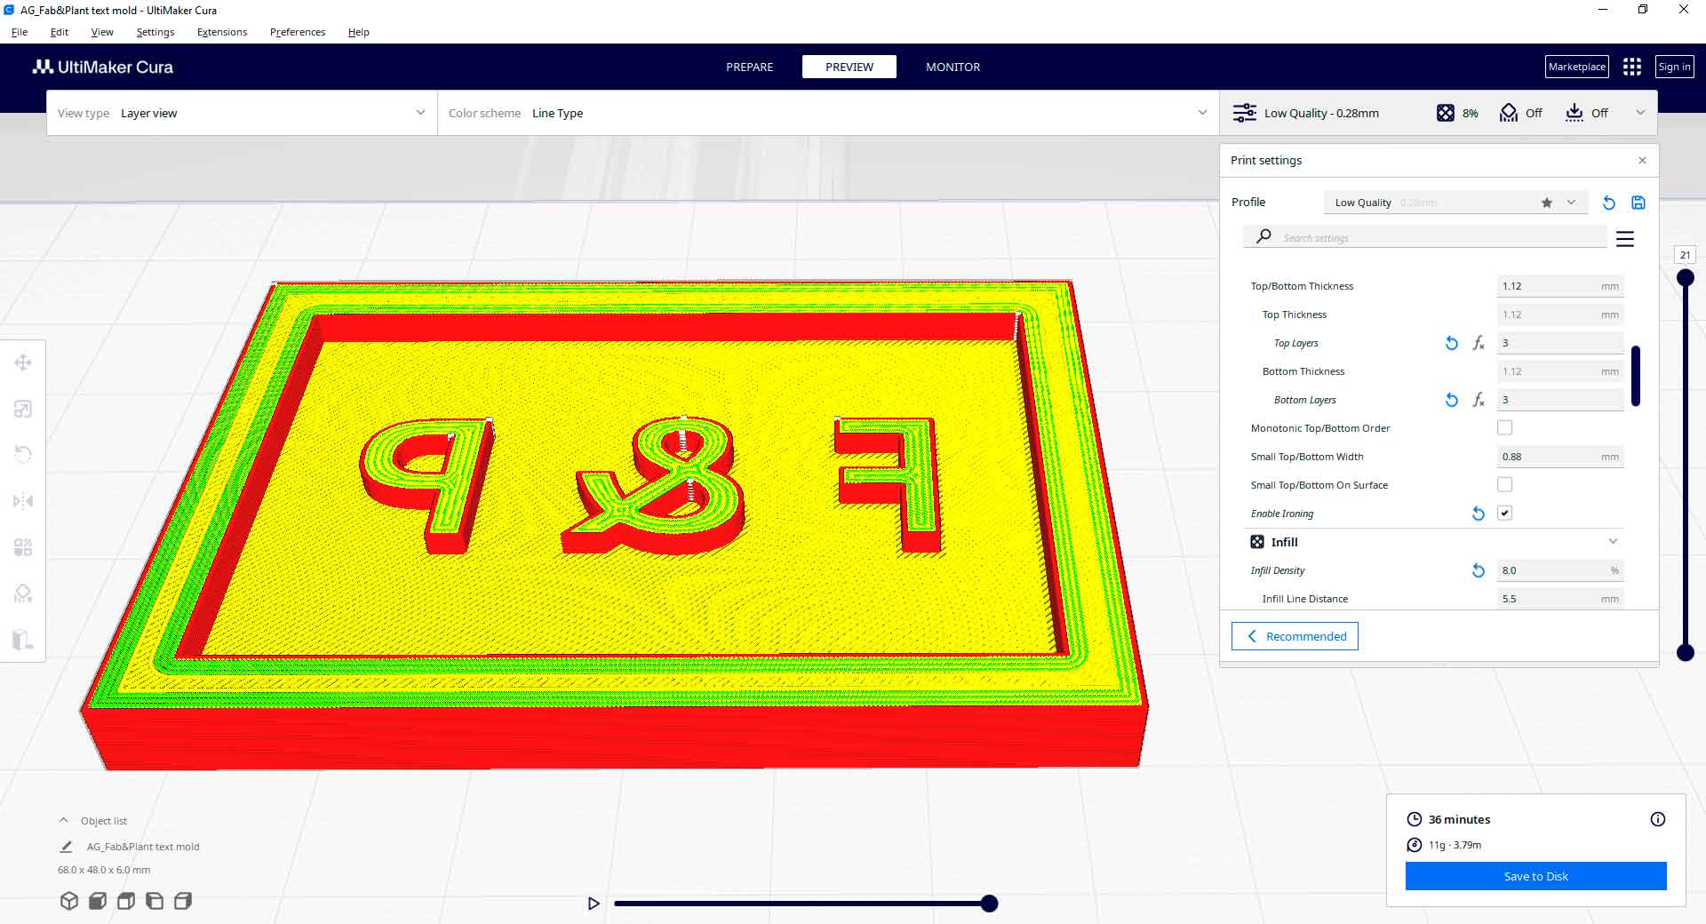The image size is (1706, 924).
Task: Click the Sign in button
Action: click(1674, 67)
